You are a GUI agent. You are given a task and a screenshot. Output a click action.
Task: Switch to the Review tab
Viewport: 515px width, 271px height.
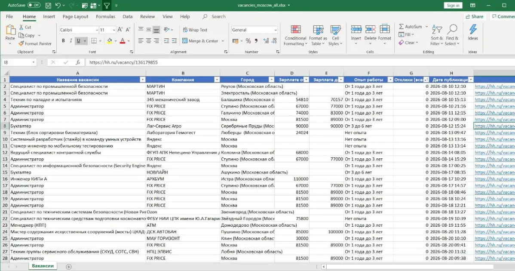147,16
